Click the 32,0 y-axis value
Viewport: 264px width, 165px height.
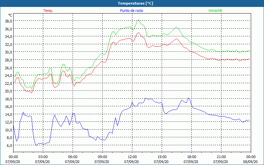pos(9,45)
